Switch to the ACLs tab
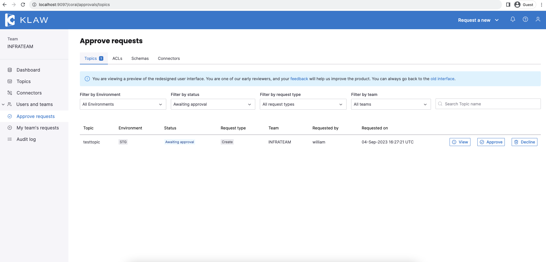546x262 pixels. [x=117, y=58]
